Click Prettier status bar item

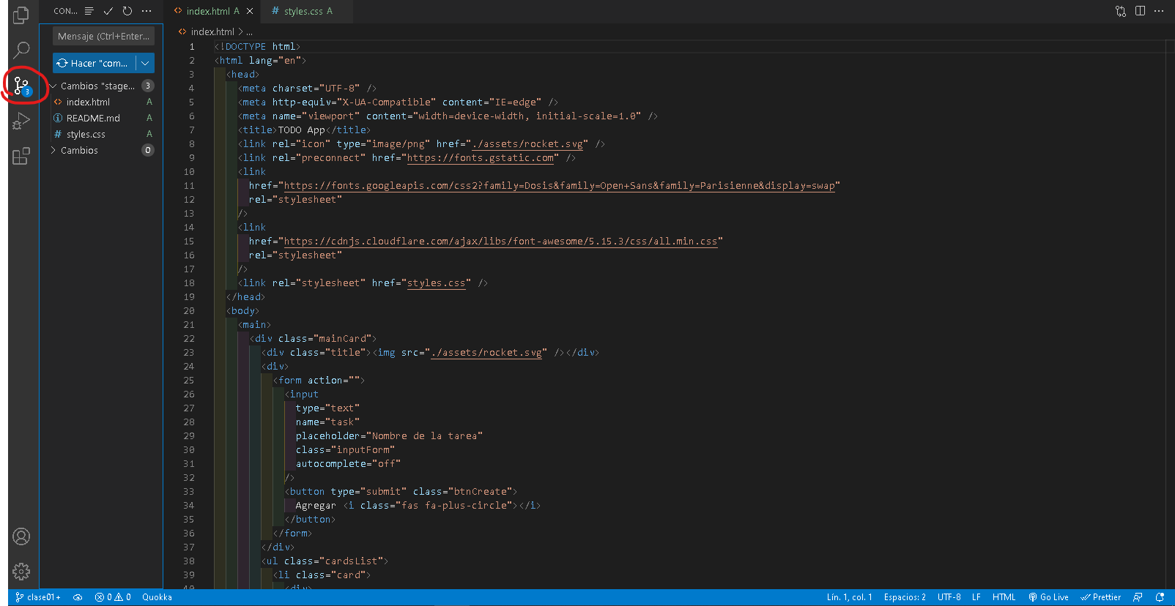point(1100,597)
